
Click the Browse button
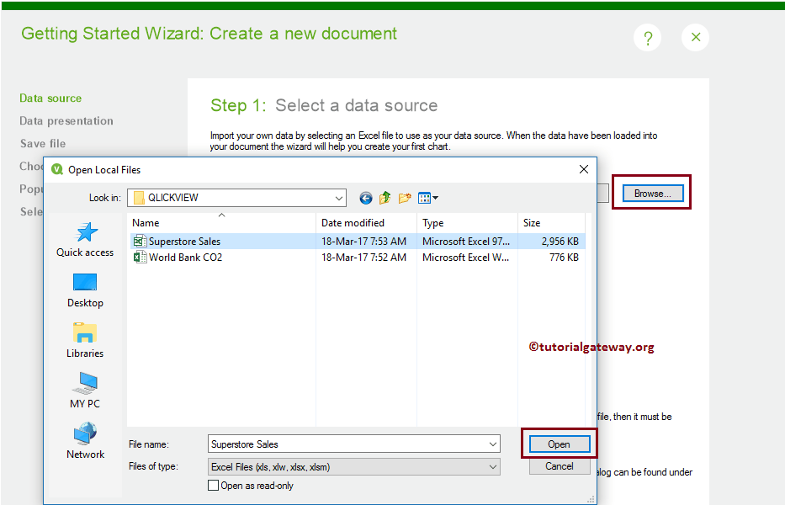click(652, 193)
